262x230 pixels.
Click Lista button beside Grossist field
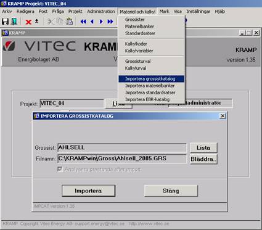coord(203,148)
